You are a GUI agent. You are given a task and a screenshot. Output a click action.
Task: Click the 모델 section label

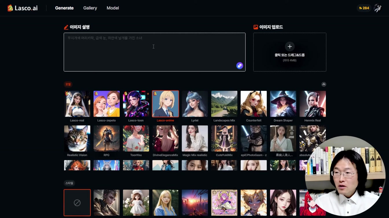[x=68, y=84]
